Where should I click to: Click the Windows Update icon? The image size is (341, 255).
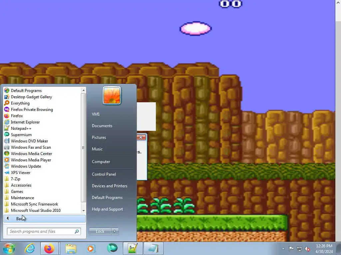[7, 166]
